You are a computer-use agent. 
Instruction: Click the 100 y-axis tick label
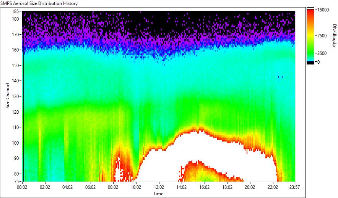[x=15, y=143]
